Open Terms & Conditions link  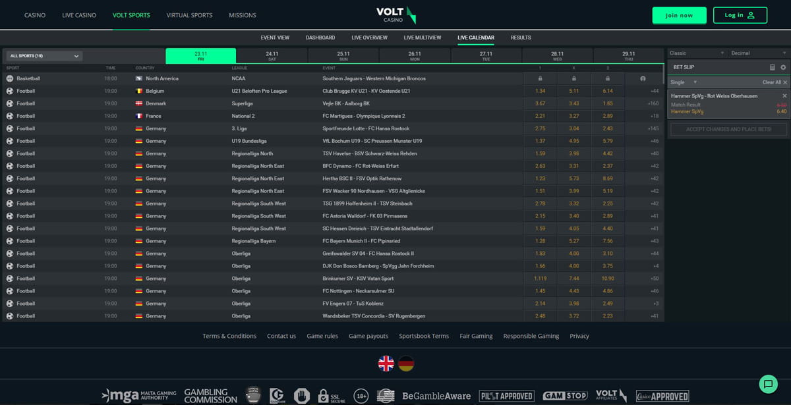tap(229, 336)
